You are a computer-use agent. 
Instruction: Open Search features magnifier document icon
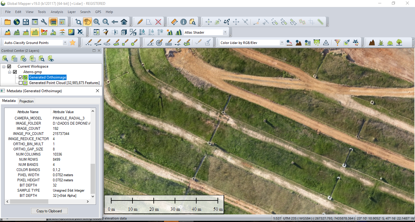click(x=193, y=22)
